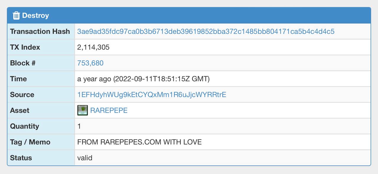Click the Destroy panel heading text
Image resolution: width=378 pixels, height=174 pixels.
[35, 15]
